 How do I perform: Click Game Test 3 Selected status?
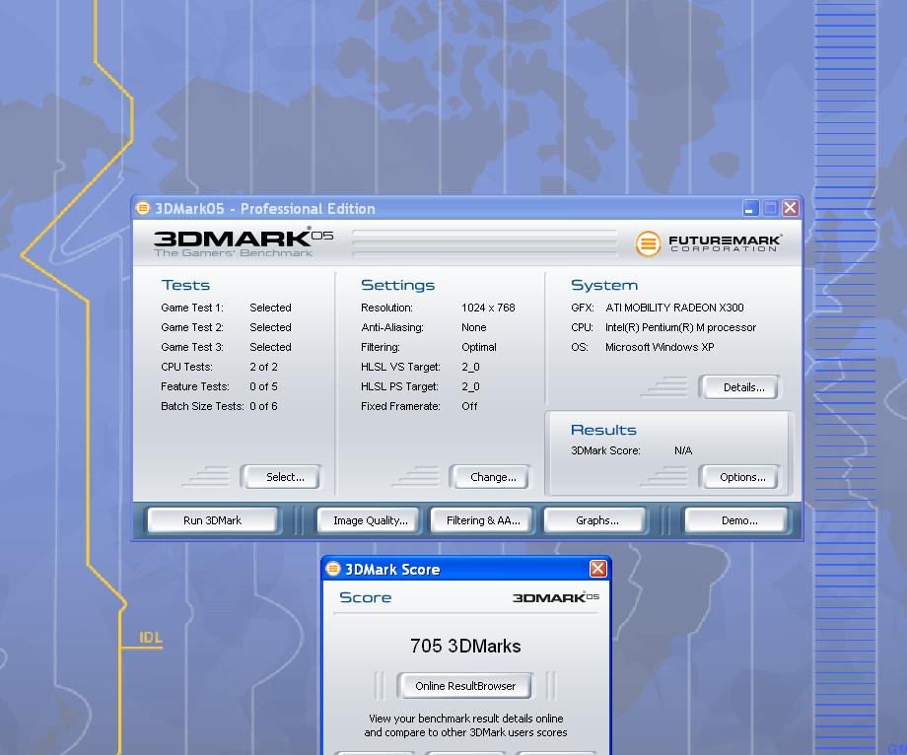click(270, 347)
